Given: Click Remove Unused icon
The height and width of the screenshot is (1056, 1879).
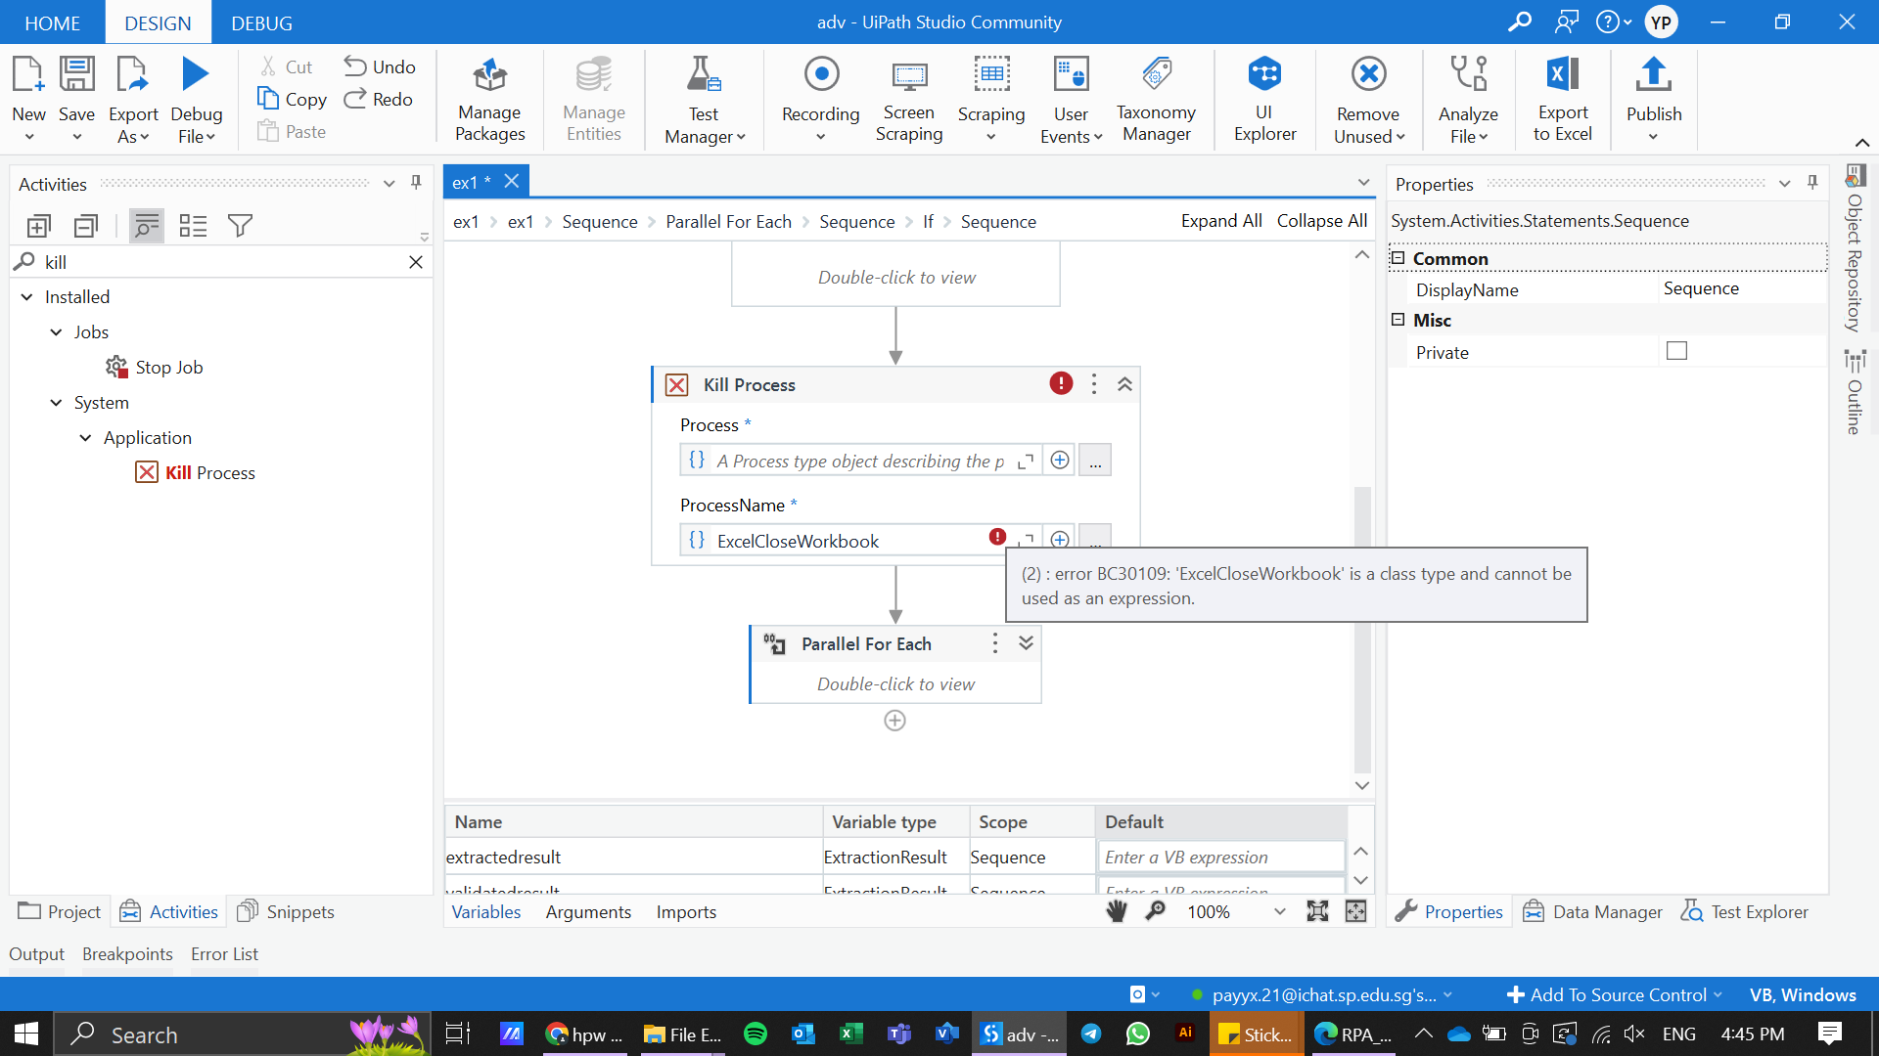Looking at the screenshot, I should tap(1368, 74).
